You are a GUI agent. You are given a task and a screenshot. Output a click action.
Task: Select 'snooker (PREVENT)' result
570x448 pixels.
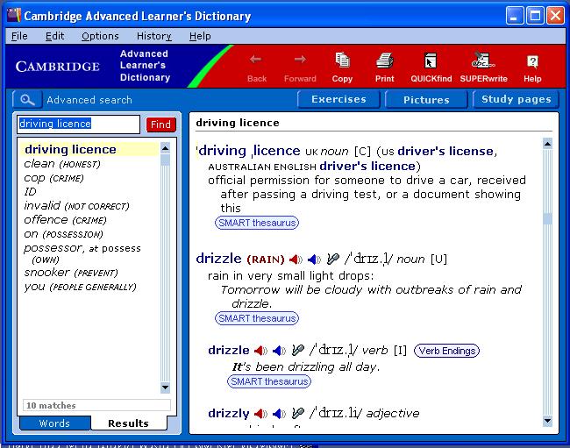pyautogui.click(x=71, y=273)
